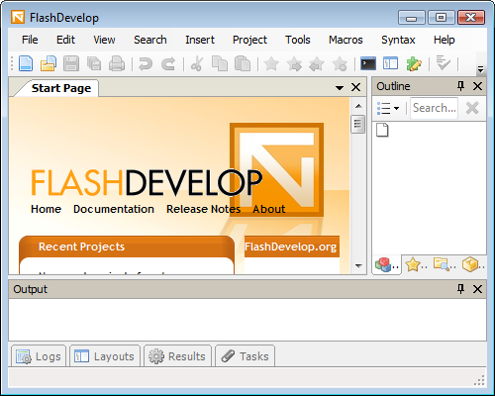
Task: Go to next bookmark star icon
Action: pos(294,63)
